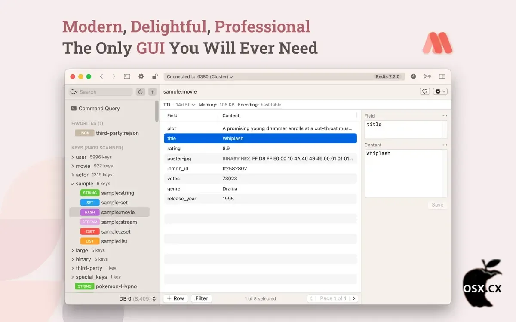Select the rating row

click(x=261, y=149)
